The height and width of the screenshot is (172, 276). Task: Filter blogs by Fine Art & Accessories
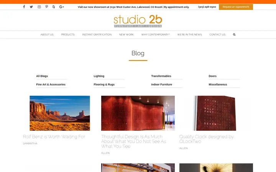point(51,84)
